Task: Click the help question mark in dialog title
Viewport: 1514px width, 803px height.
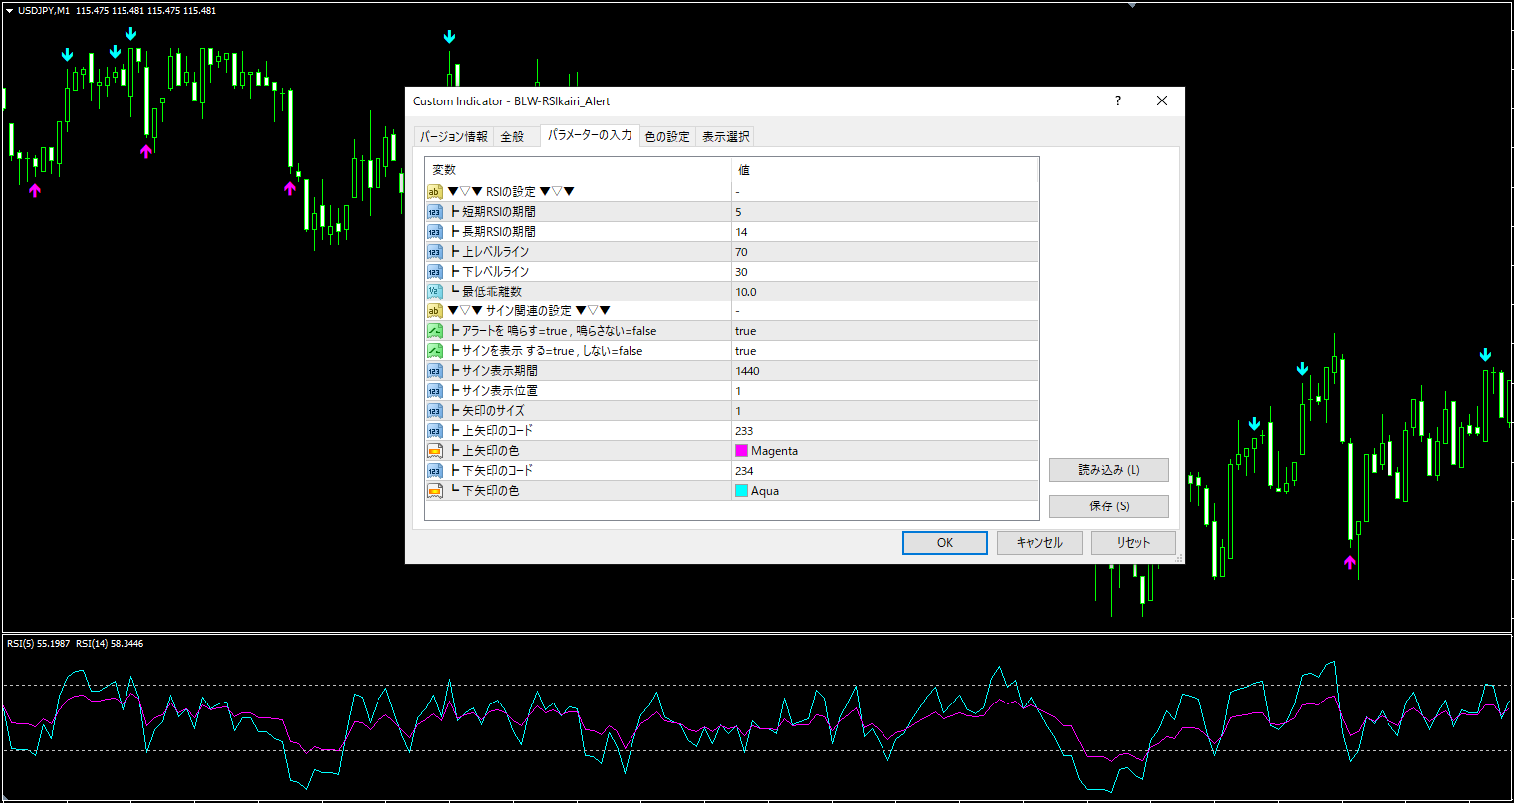Action: (1118, 100)
